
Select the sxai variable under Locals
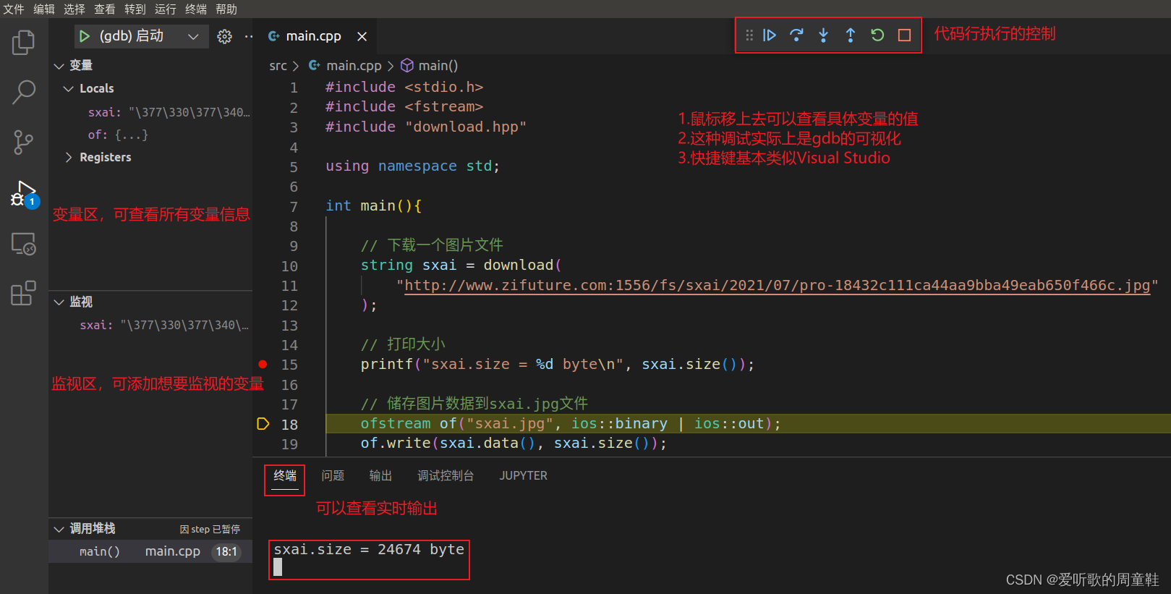click(150, 112)
